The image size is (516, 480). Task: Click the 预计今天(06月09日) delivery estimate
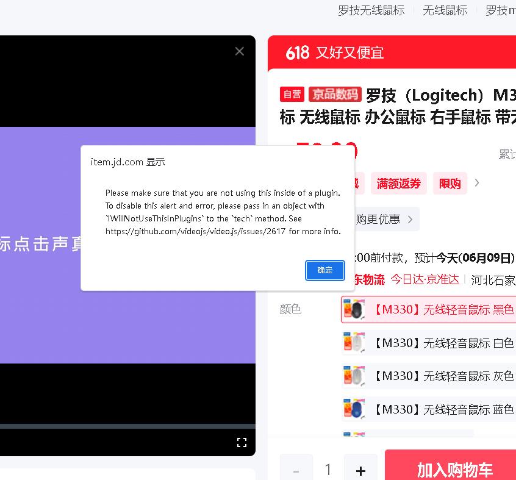pyautogui.click(x=464, y=258)
